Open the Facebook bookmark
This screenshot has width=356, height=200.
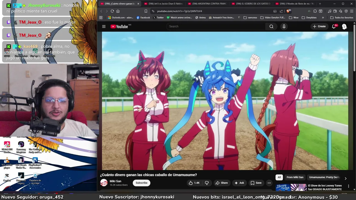(x=143, y=17)
